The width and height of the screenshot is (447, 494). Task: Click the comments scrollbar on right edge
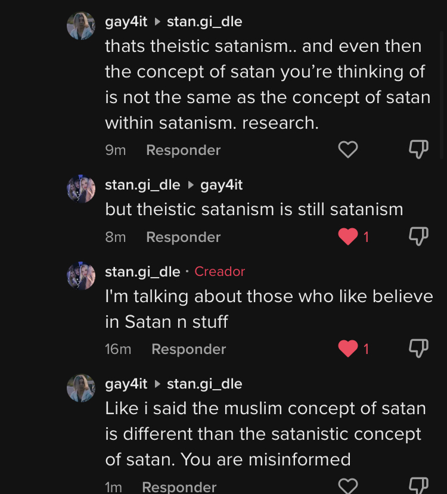coord(442,95)
